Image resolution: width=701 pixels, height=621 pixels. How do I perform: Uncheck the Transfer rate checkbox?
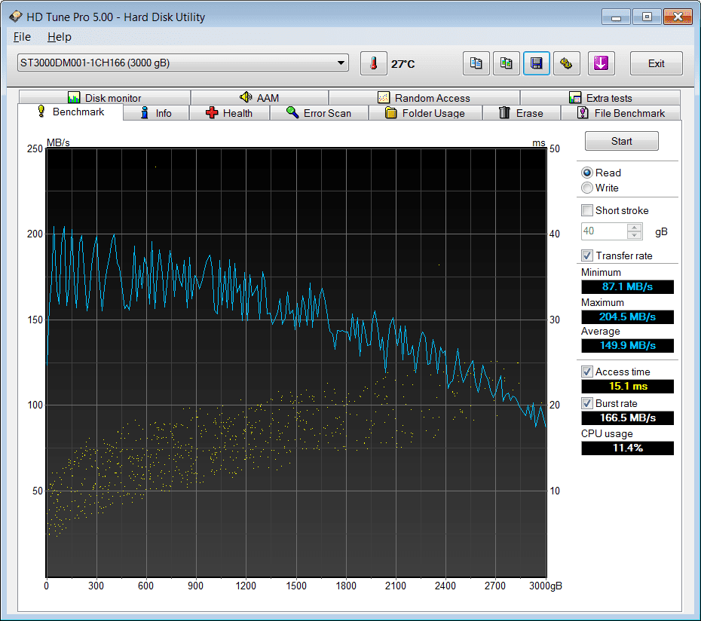[x=587, y=255]
